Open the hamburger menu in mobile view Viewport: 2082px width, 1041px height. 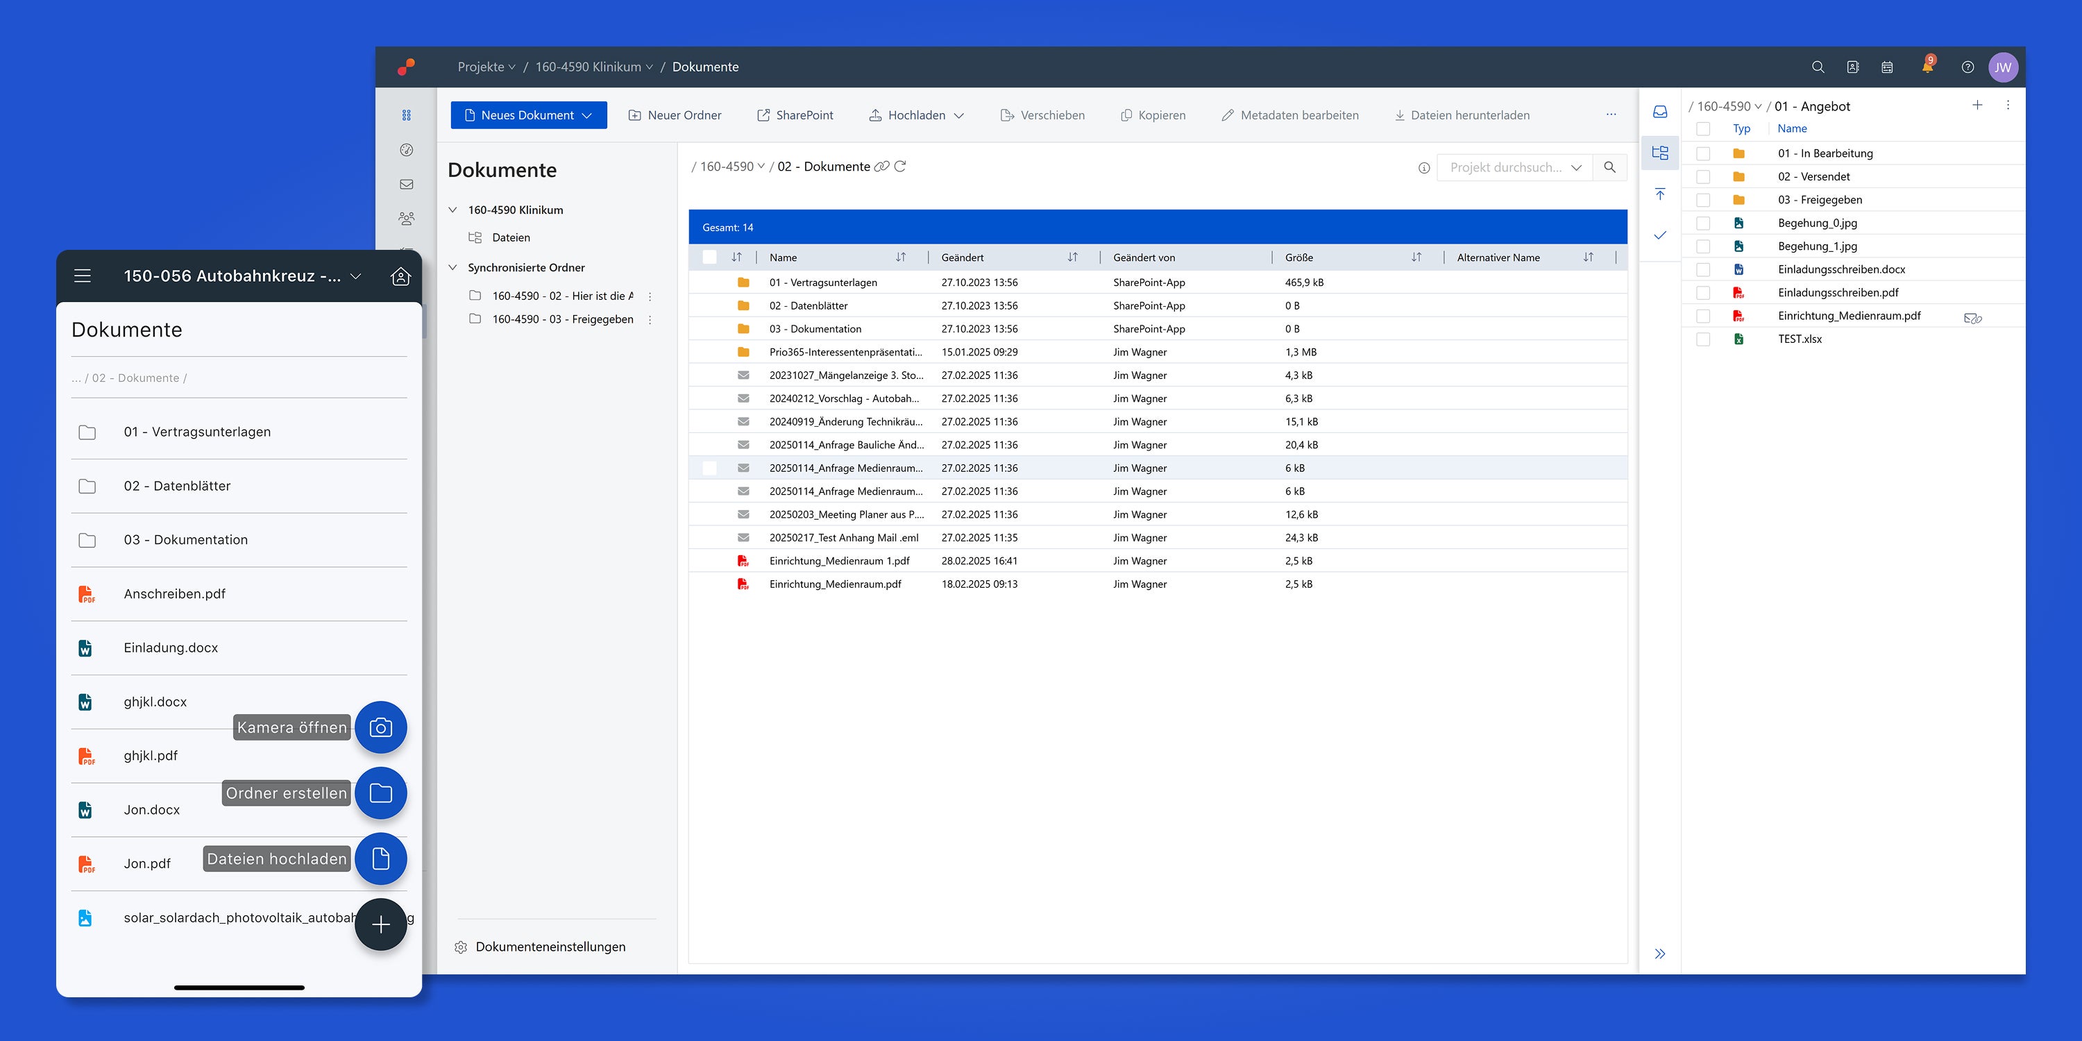click(83, 276)
